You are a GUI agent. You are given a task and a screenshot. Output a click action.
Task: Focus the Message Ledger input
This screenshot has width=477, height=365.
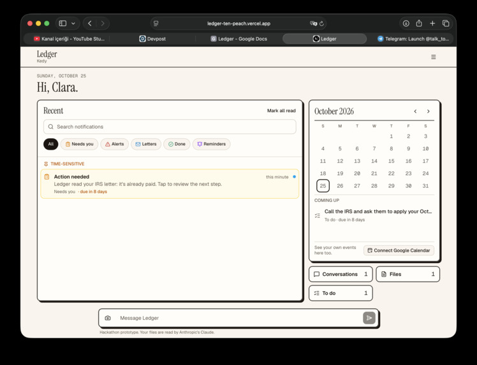[x=238, y=318]
